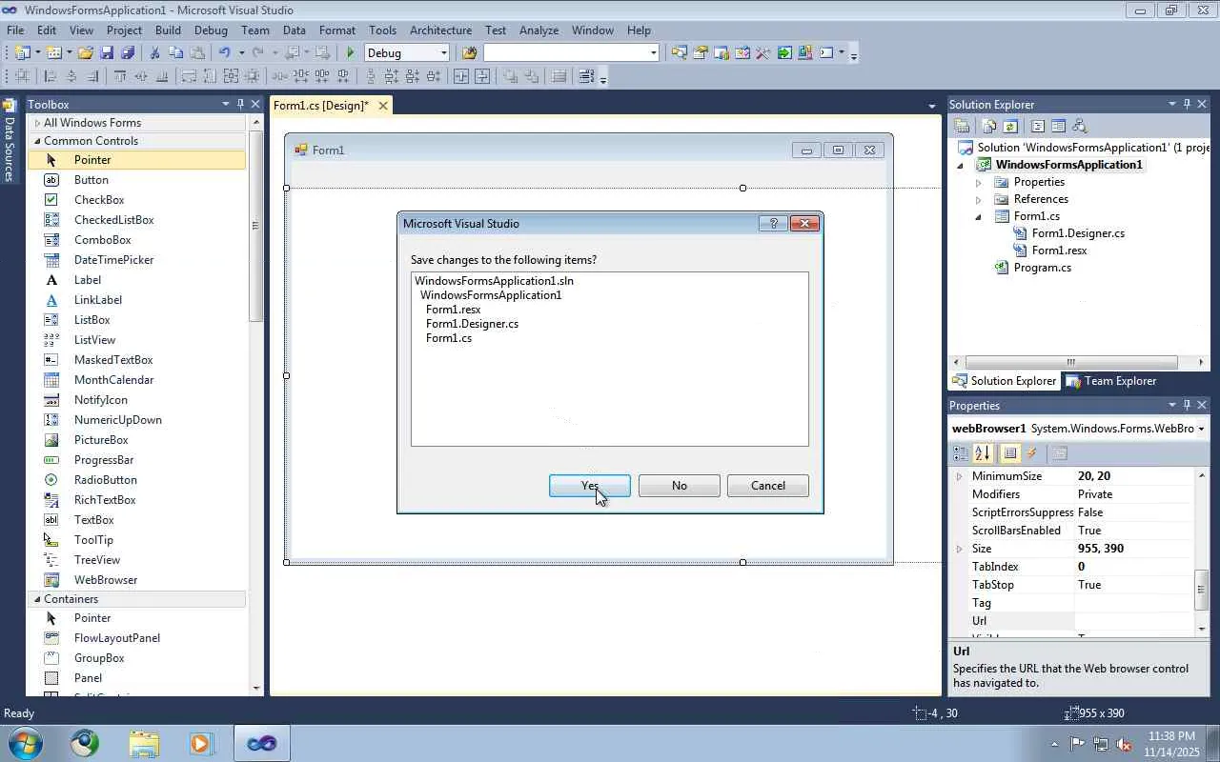
Task: Click the New Project toolbar icon
Action: [22, 53]
